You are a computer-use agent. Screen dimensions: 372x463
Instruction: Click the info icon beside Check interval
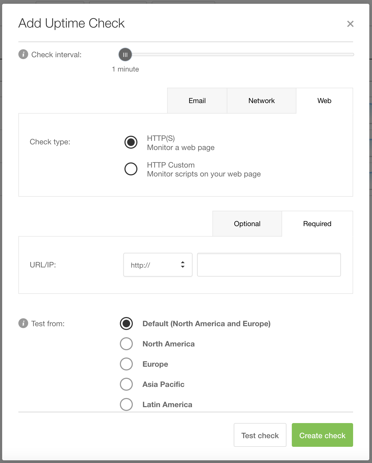click(23, 55)
